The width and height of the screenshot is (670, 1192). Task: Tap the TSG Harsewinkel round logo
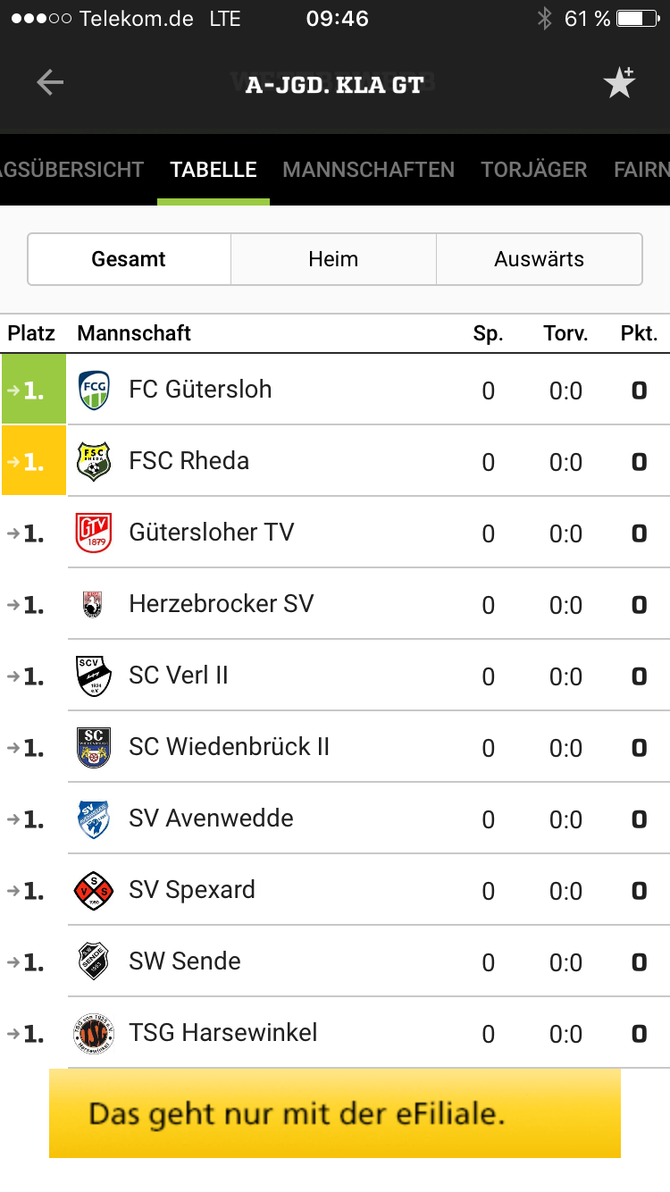(94, 1033)
